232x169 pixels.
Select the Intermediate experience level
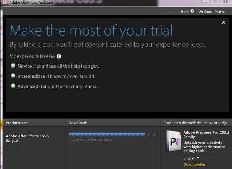click(x=13, y=76)
